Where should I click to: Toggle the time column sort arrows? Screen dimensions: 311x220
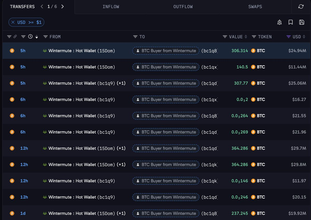[x=37, y=37]
